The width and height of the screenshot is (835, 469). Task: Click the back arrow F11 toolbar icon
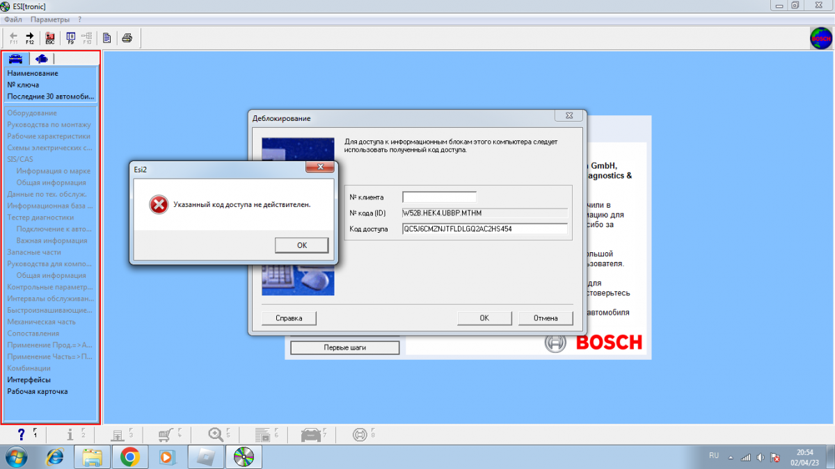pos(14,38)
